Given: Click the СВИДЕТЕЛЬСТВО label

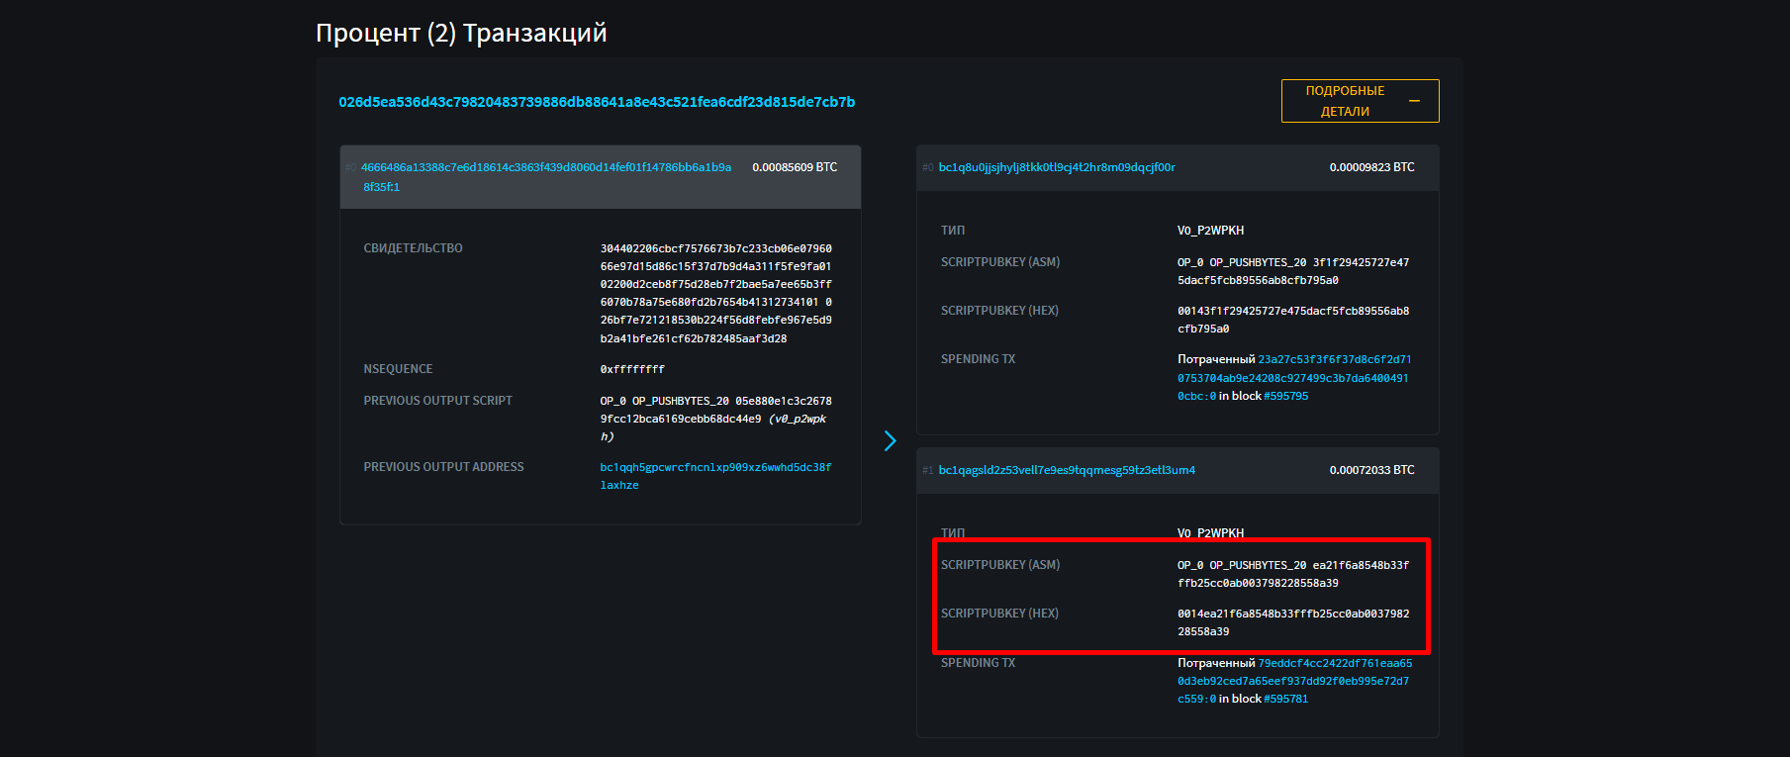Looking at the screenshot, I should coord(413,248).
